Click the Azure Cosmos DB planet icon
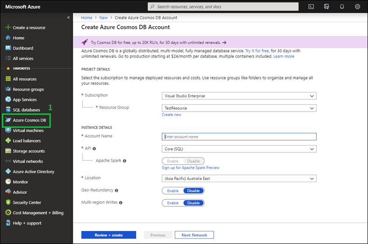The width and height of the screenshot is (368, 244). [x=8, y=120]
